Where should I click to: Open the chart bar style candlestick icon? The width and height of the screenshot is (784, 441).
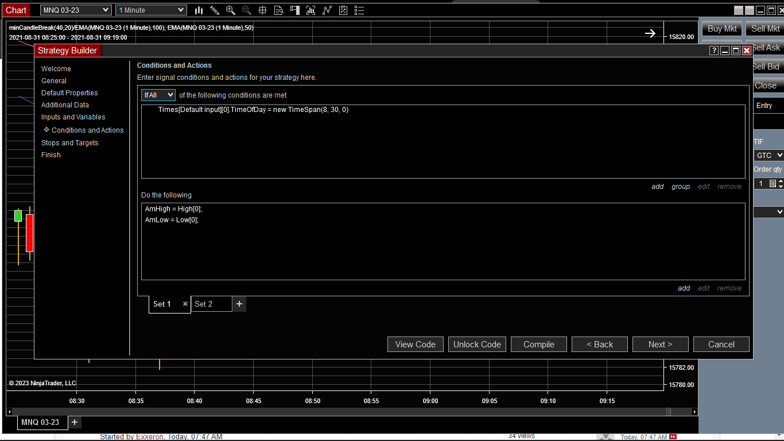[x=199, y=10]
